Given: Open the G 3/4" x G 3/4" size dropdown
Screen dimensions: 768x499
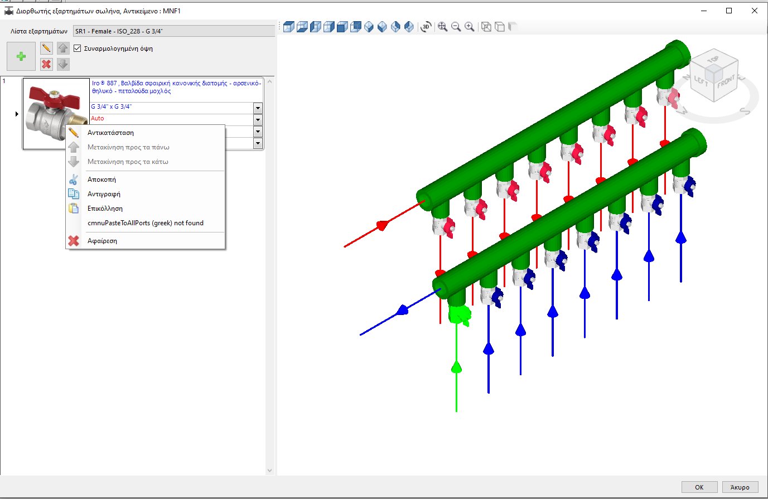Looking at the screenshot, I should 258,108.
